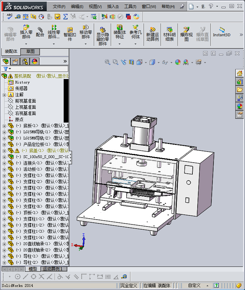Click the New document icon
Viewport: 245px width, 290px height.
click(x=191, y=7)
